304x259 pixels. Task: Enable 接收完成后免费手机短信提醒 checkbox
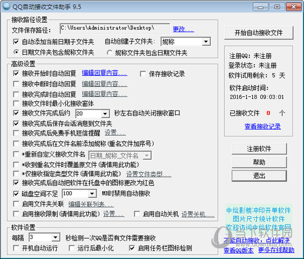(16, 133)
